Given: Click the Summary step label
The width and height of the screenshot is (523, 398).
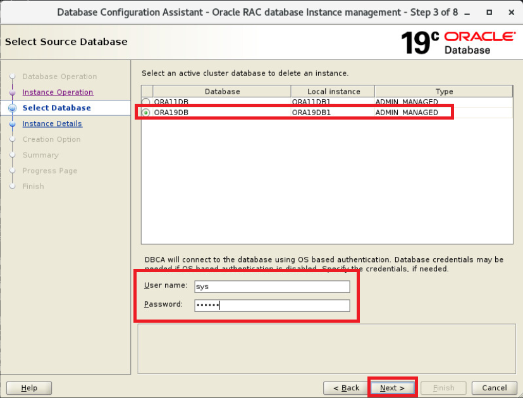Looking at the screenshot, I should point(40,155).
